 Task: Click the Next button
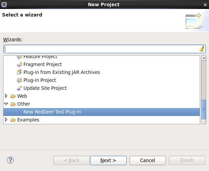(x=108, y=160)
